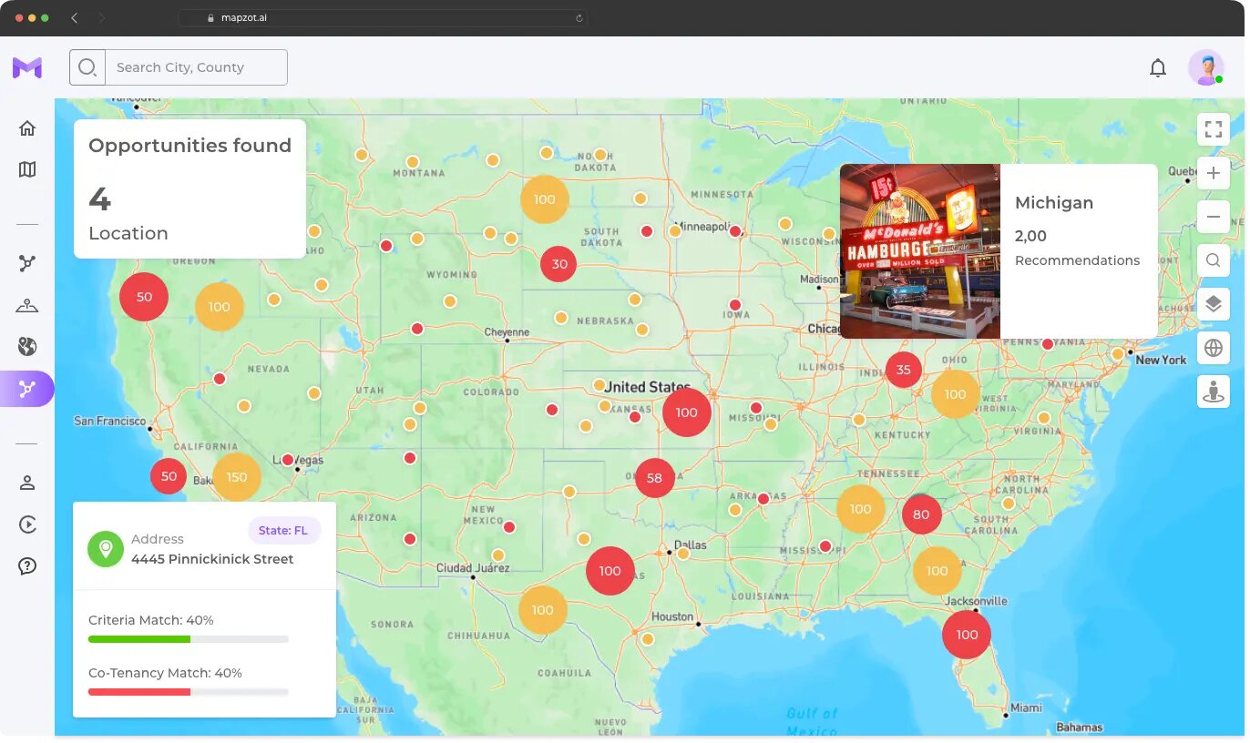Toggle fullscreen map view
Viewport: 1250px width, 743px height.
[1214, 129]
